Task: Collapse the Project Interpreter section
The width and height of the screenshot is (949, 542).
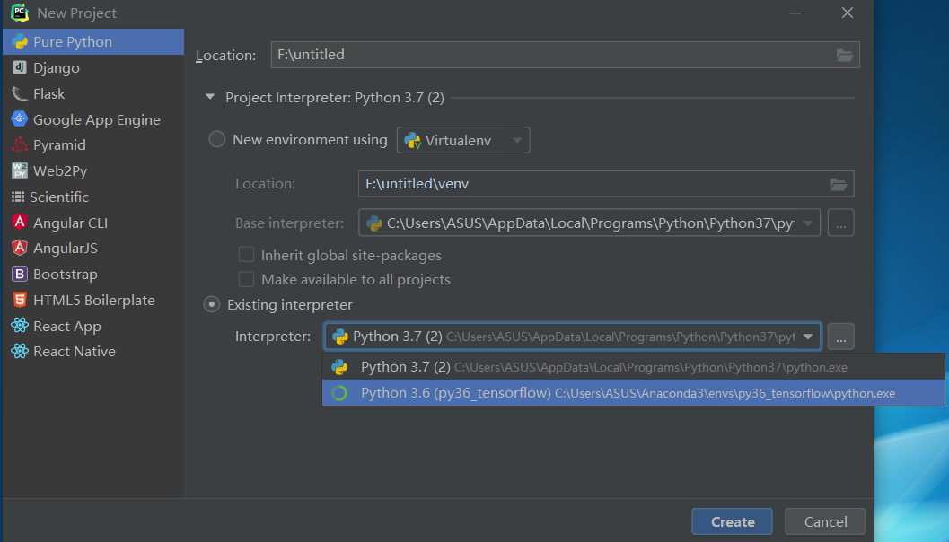Action: click(210, 98)
